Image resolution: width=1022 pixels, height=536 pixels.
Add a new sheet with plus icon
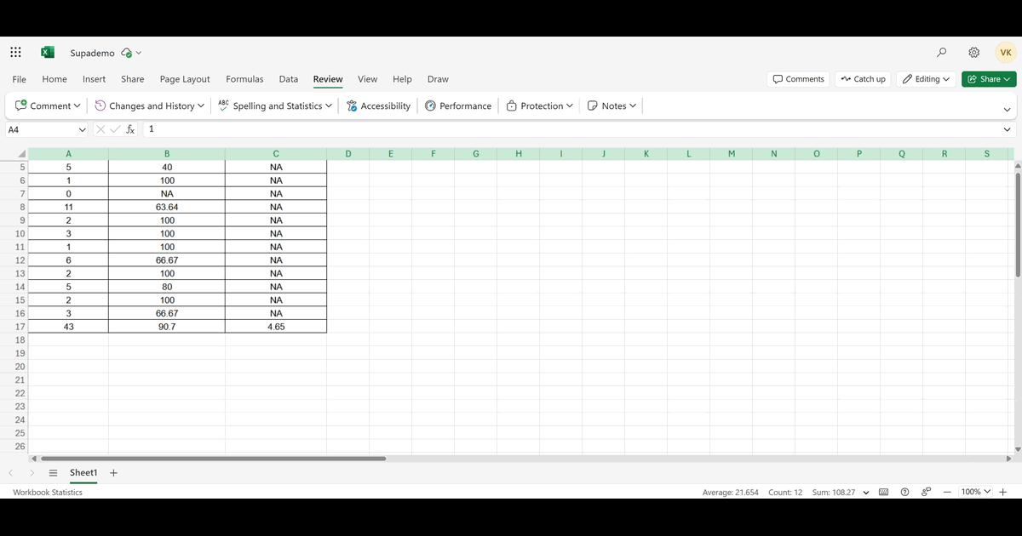point(114,473)
